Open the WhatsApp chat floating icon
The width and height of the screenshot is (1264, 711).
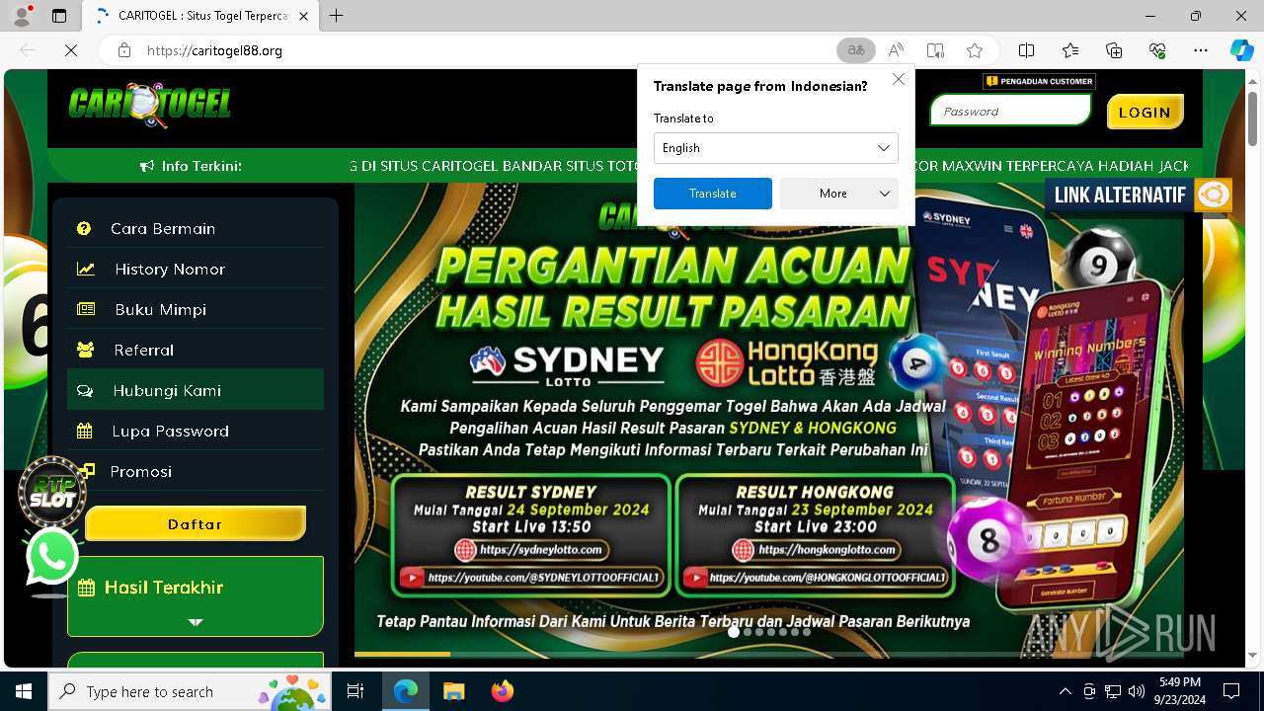[x=51, y=557]
